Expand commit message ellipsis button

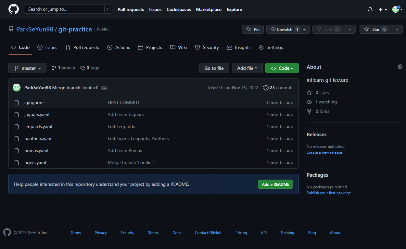104,88
